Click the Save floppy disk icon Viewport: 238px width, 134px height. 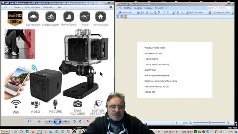tap(138, 12)
